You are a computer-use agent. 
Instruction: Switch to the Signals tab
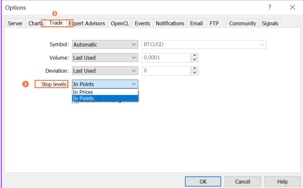(x=270, y=24)
